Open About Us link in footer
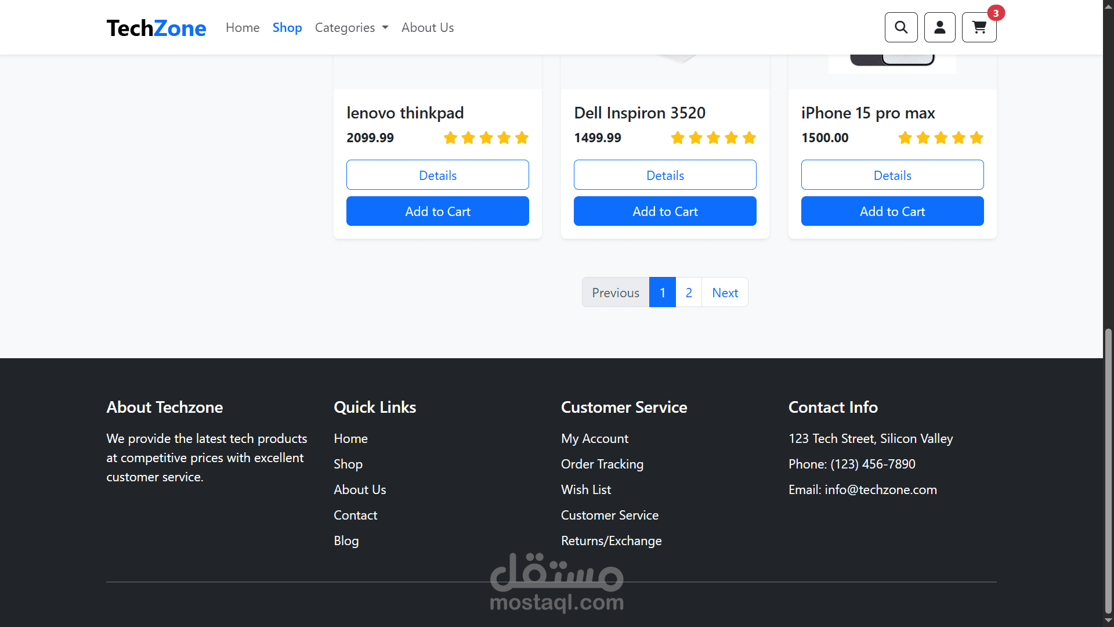Screen dimensions: 1114x627 tap(360, 489)
